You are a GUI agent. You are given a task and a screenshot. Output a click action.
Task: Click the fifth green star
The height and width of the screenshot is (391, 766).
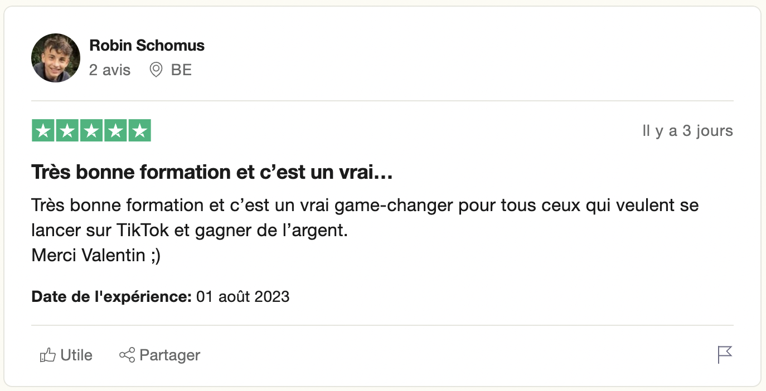click(140, 131)
